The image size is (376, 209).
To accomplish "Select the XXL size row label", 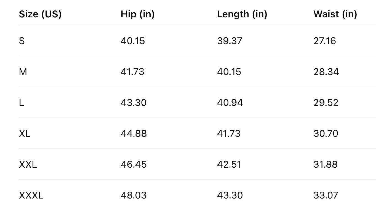I will 28,164.
